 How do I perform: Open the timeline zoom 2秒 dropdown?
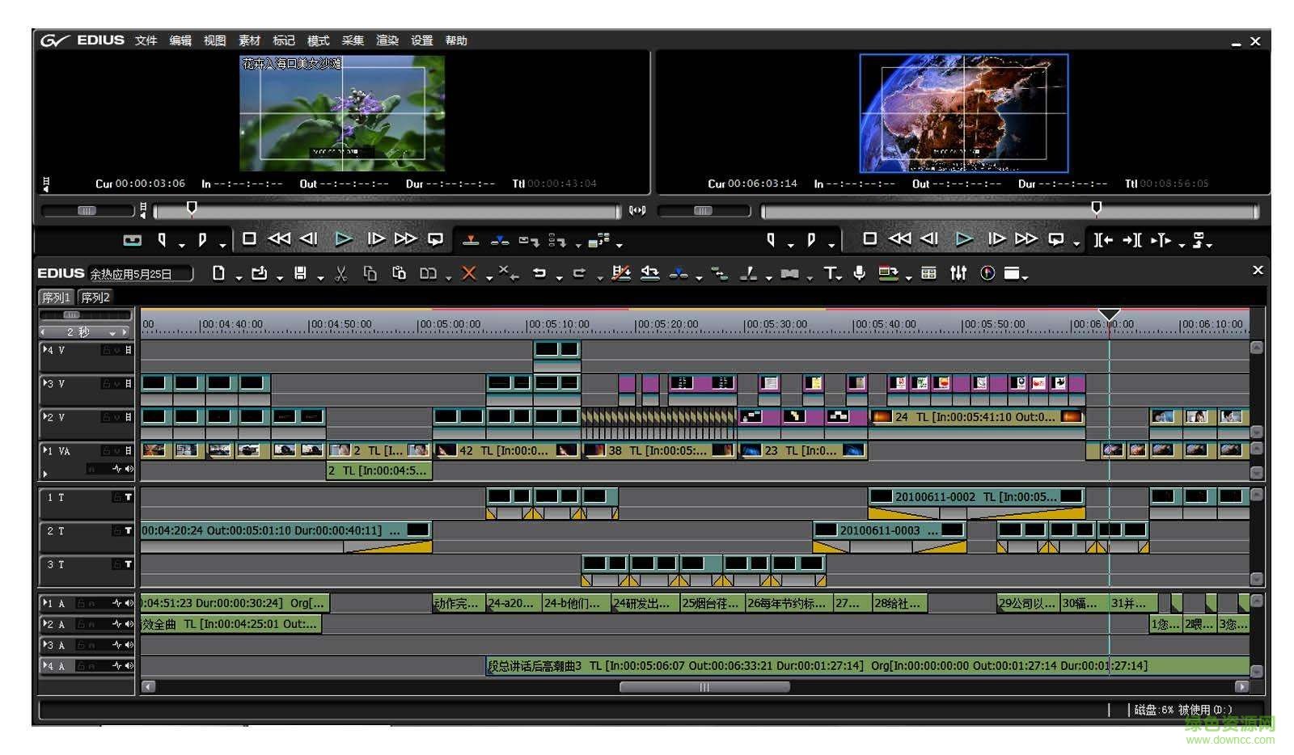point(113,331)
